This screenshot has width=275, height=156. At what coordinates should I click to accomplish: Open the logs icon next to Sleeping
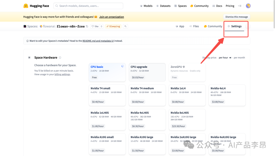[125, 26]
